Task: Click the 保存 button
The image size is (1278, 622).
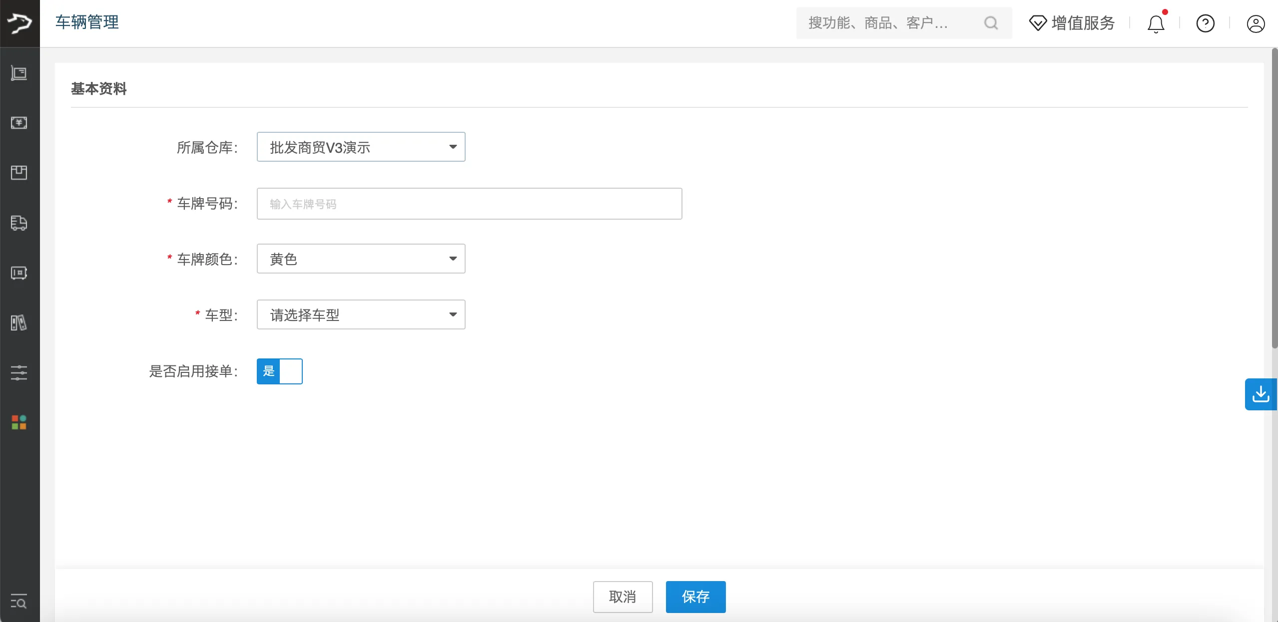Action: click(695, 597)
